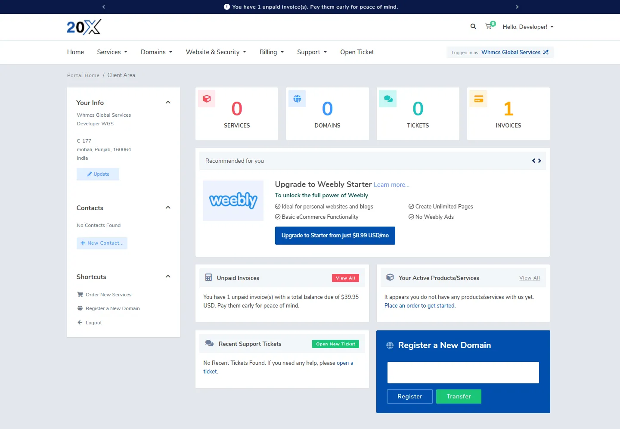Click the 20X logo
620x429 pixels.
[x=84, y=27]
